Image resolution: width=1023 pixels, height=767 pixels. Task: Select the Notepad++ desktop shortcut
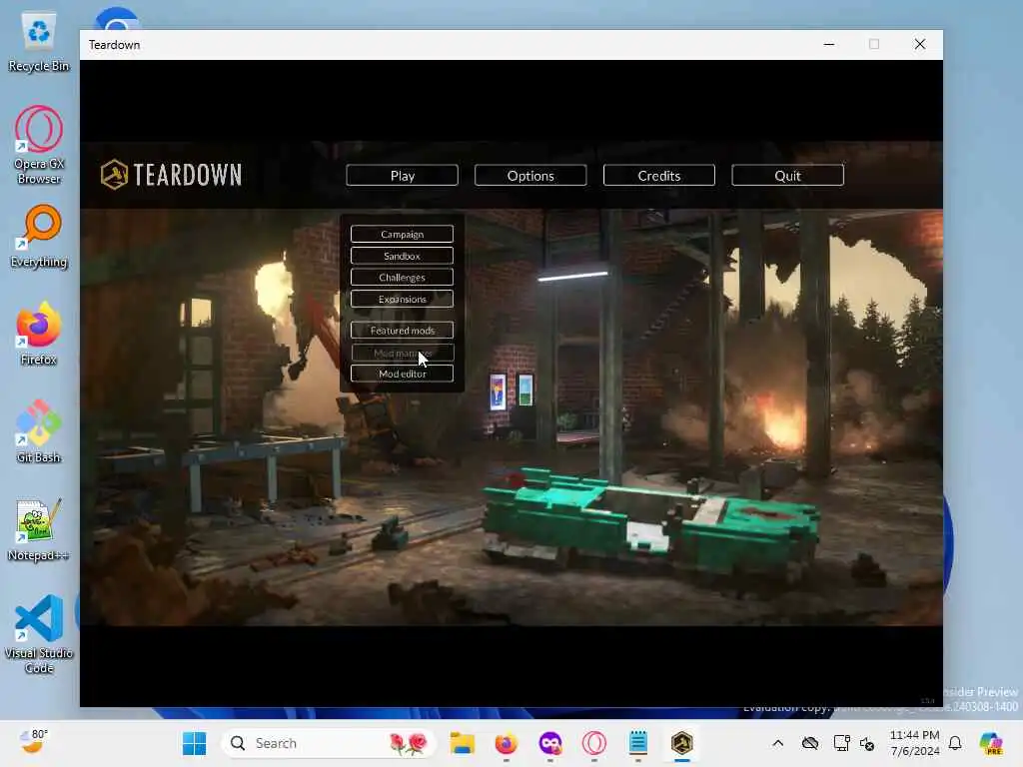39,529
